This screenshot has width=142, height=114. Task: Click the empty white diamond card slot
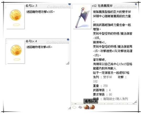tap(74, 107)
